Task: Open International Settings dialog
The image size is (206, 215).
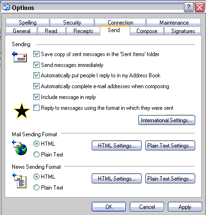Action: coord(166,120)
